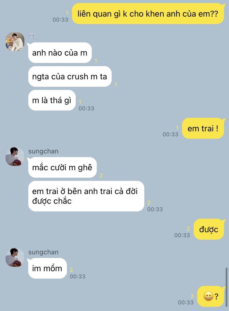This screenshot has height=311, width=229.
Task: Tap sungchan name above 'im mồm'
Action: (x=43, y=252)
